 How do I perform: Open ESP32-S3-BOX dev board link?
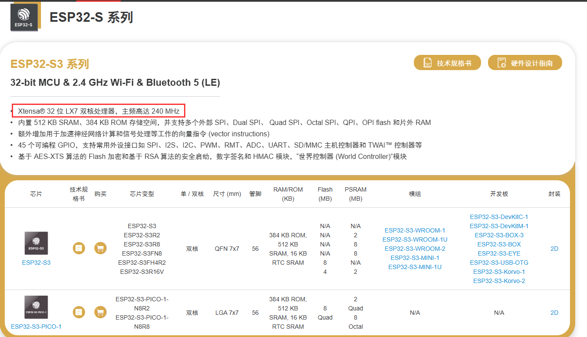[499, 244]
